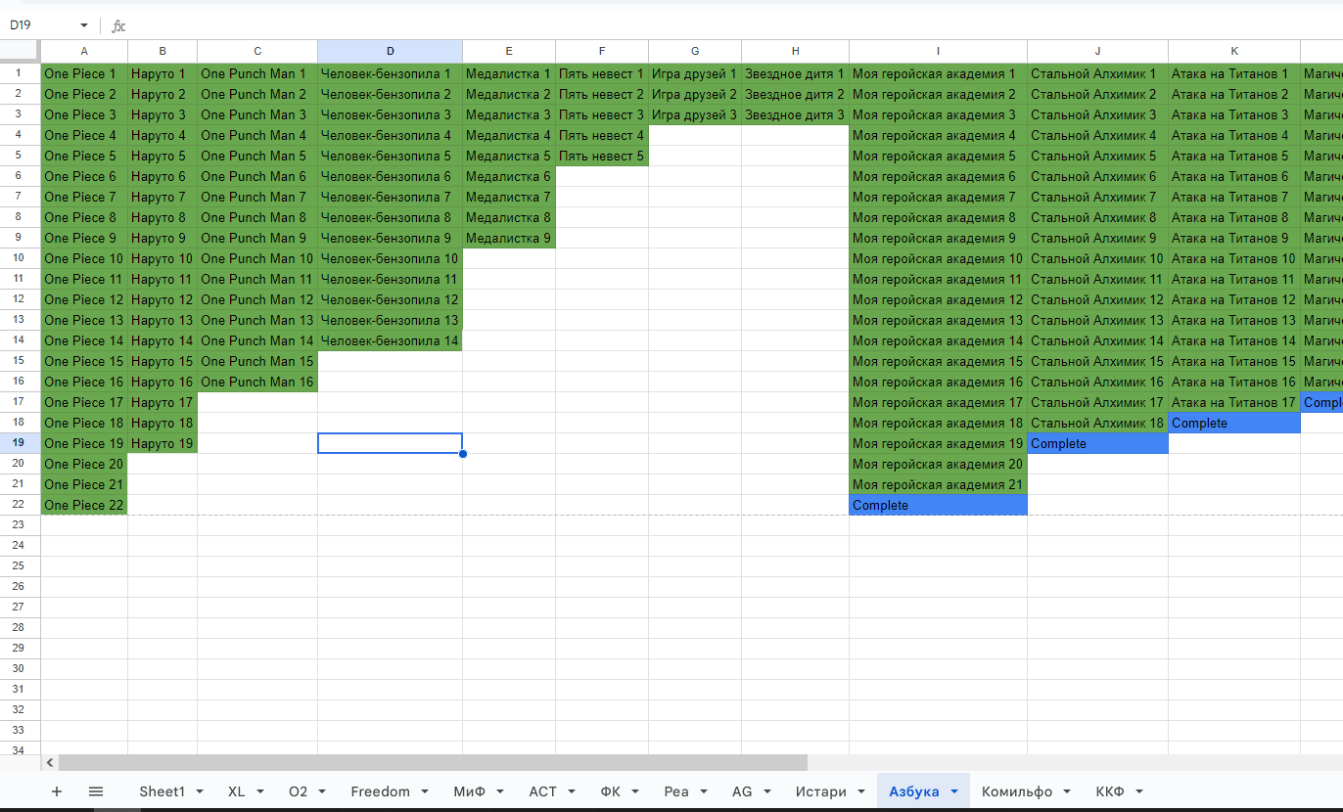Select cell 'Игра друзей 3'
The image size is (1343, 812).
695,114
